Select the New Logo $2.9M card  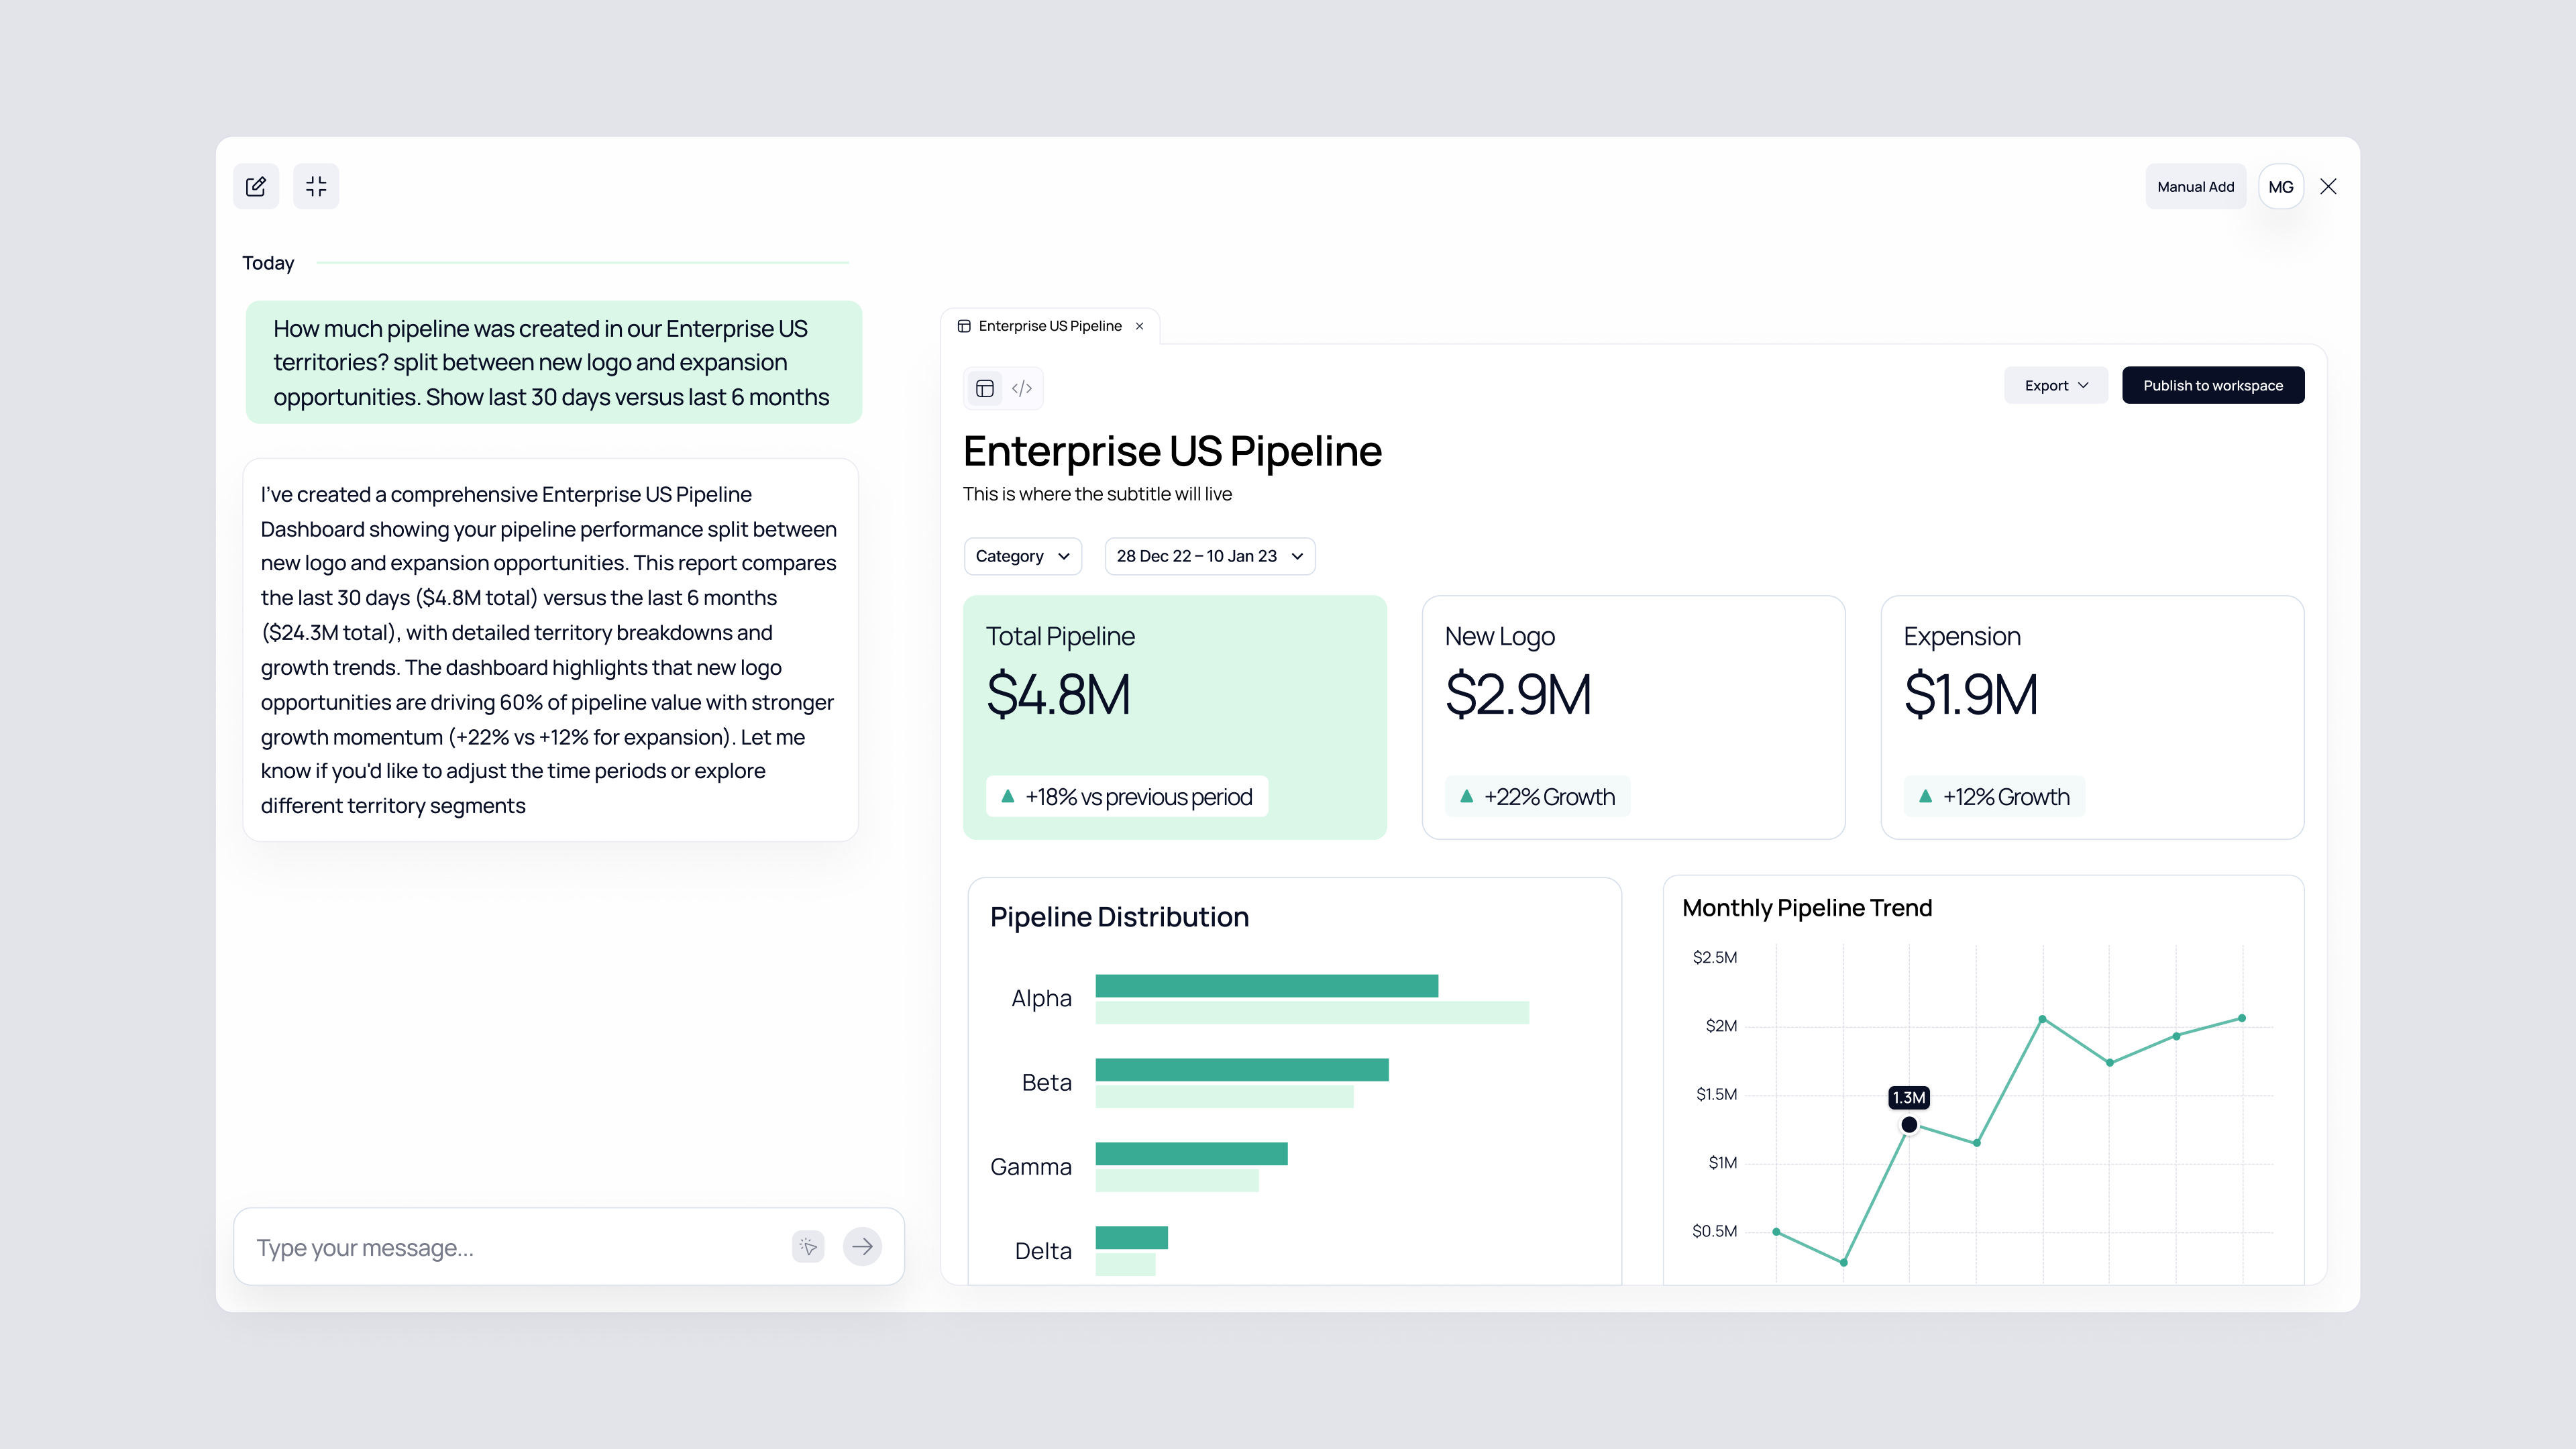[x=1633, y=716]
